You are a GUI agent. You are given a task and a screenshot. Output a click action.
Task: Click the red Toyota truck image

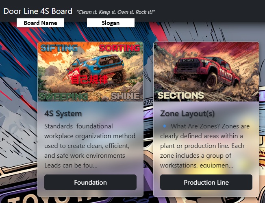tap(203, 69)
